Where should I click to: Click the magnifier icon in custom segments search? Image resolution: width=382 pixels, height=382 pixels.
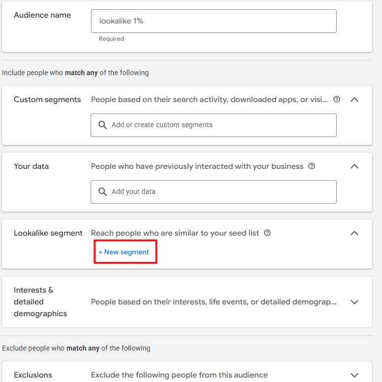pos(103,125)
